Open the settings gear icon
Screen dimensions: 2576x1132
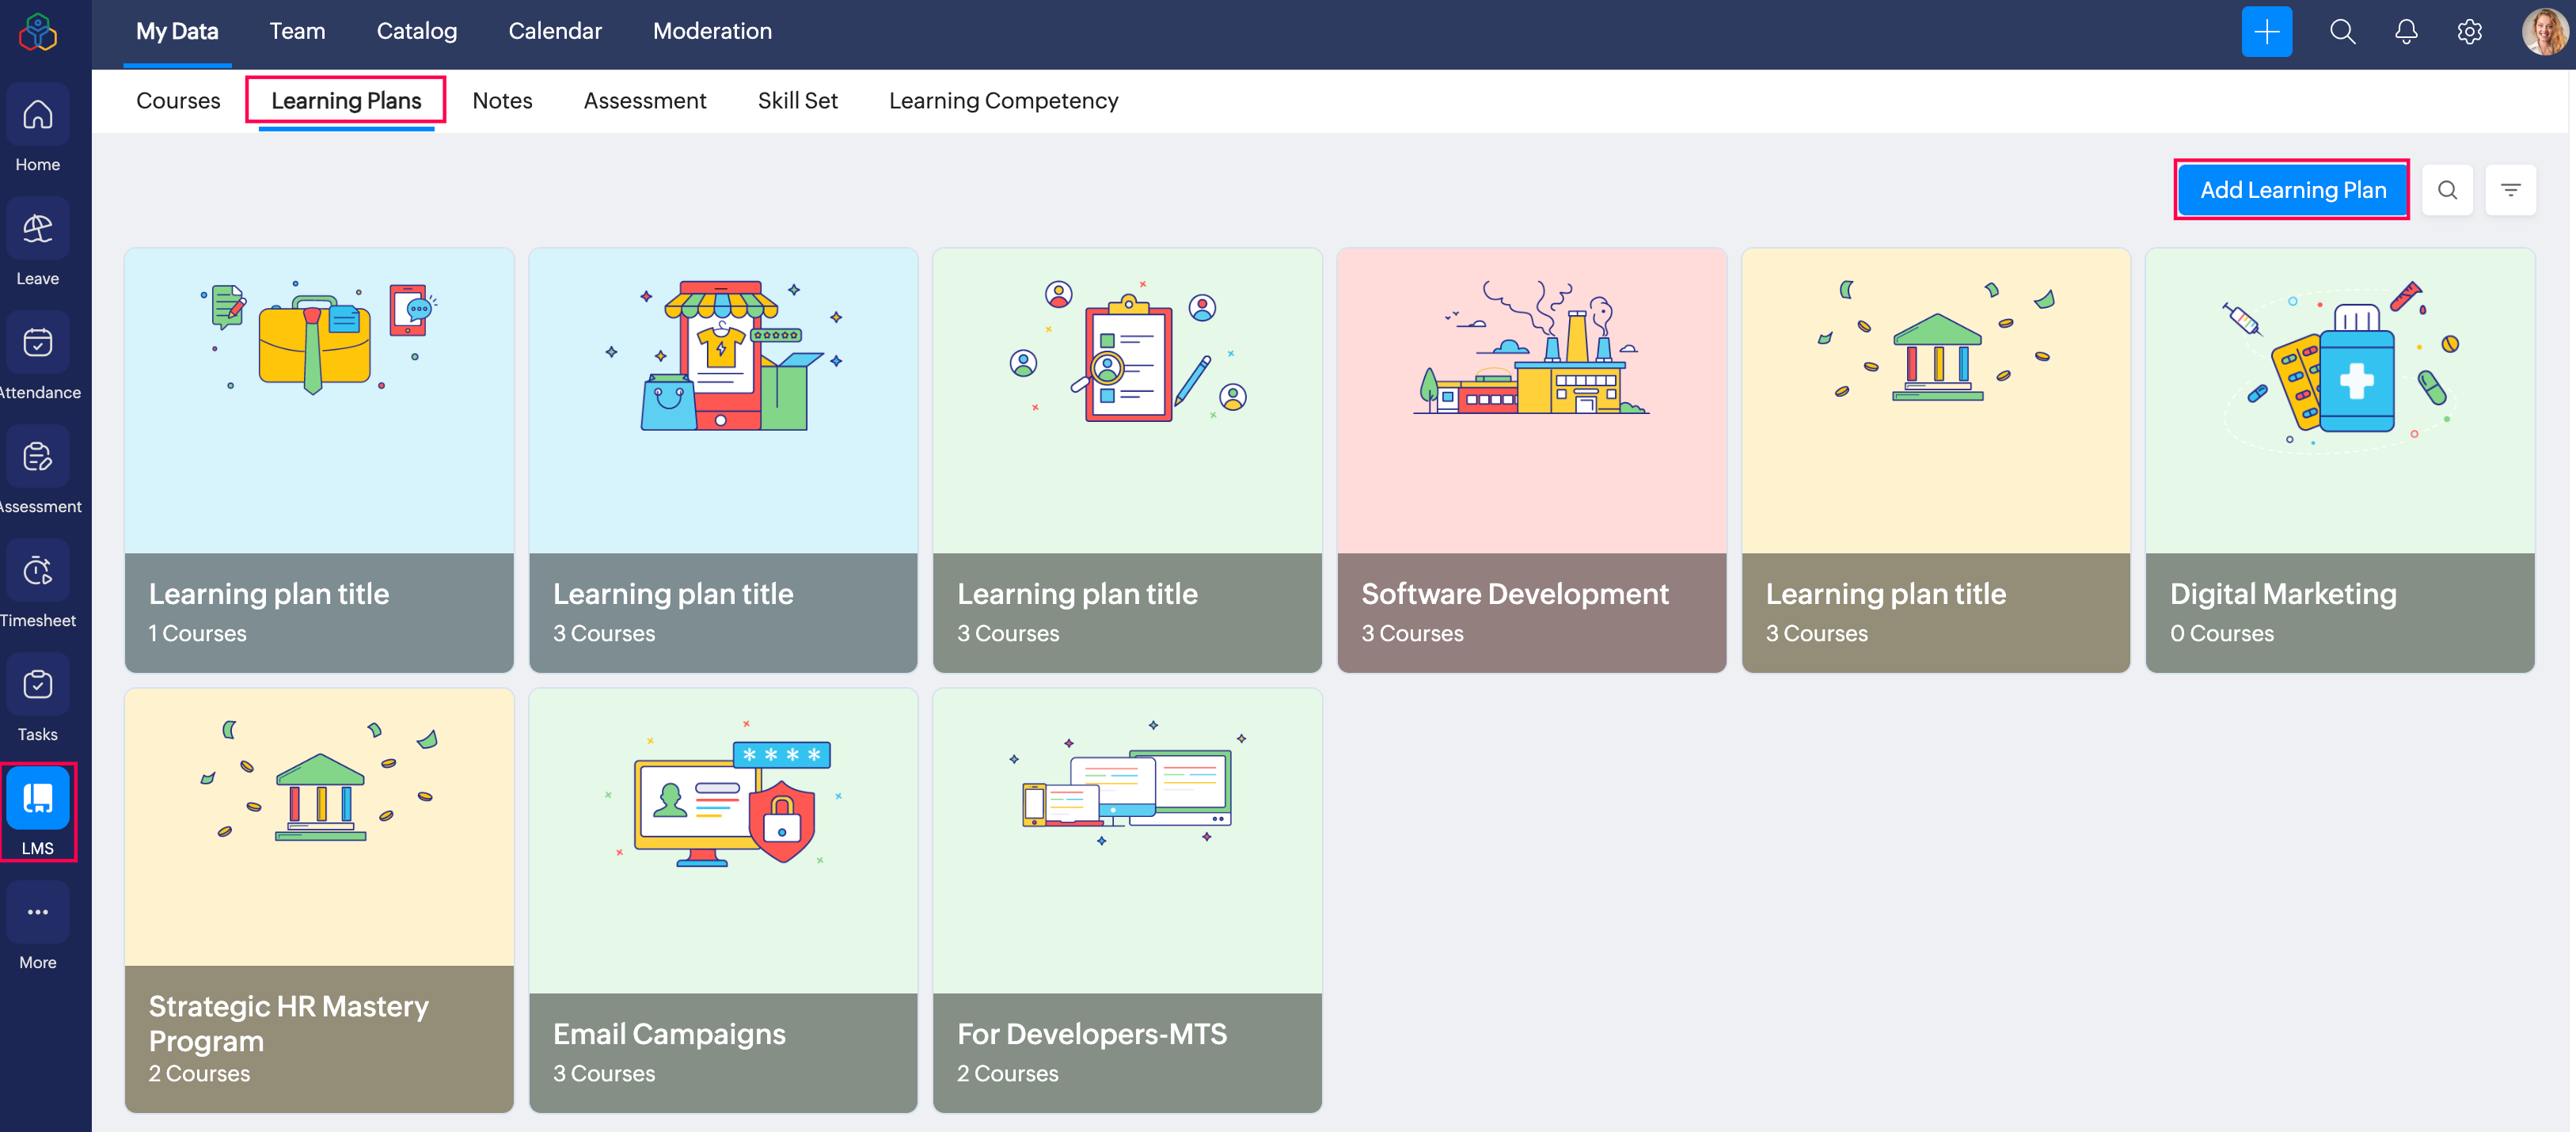tap(2469, 32)
